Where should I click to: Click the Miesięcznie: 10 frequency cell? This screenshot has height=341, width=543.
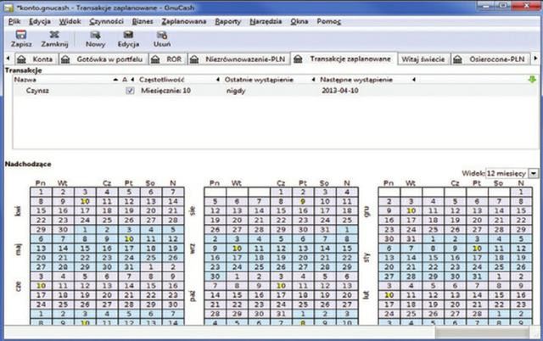click(x=165, y=91)
